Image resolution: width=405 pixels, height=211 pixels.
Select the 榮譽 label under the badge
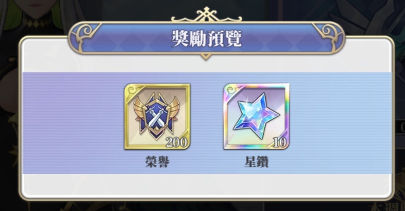pos(157,162)
